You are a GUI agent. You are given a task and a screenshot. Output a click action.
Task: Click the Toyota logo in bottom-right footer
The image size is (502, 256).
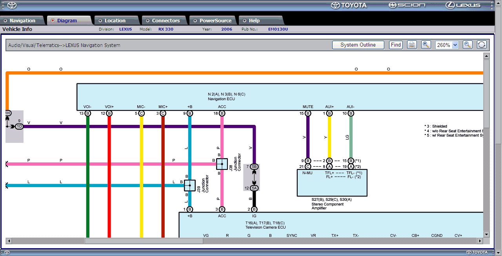tap(477, 252)
